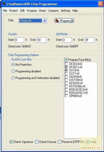The width and height of the screenshot is (104, 152).
Task: Uncheck the SUT0=0 fuse bit
Action: click(66, 70)
